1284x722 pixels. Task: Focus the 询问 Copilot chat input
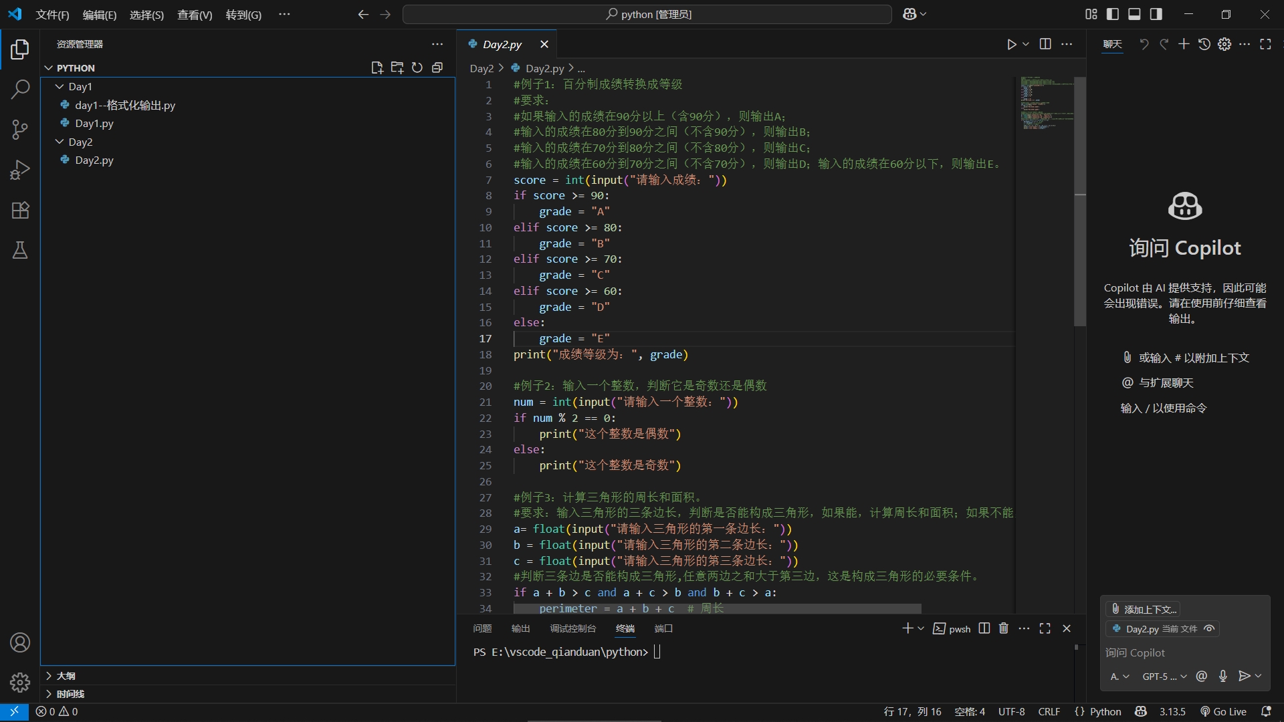[x=1184, y=652]
